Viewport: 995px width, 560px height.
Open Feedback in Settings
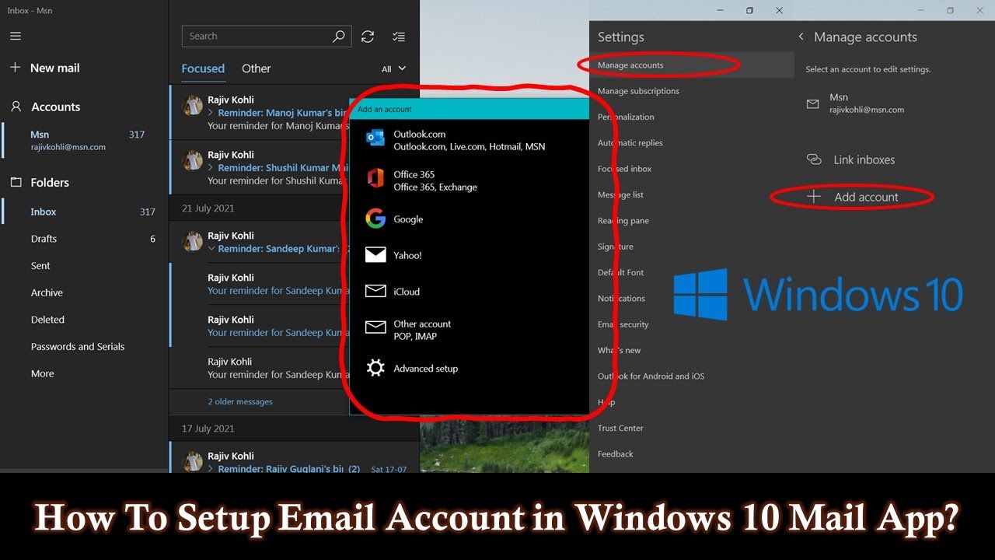[x=615, y=454]
